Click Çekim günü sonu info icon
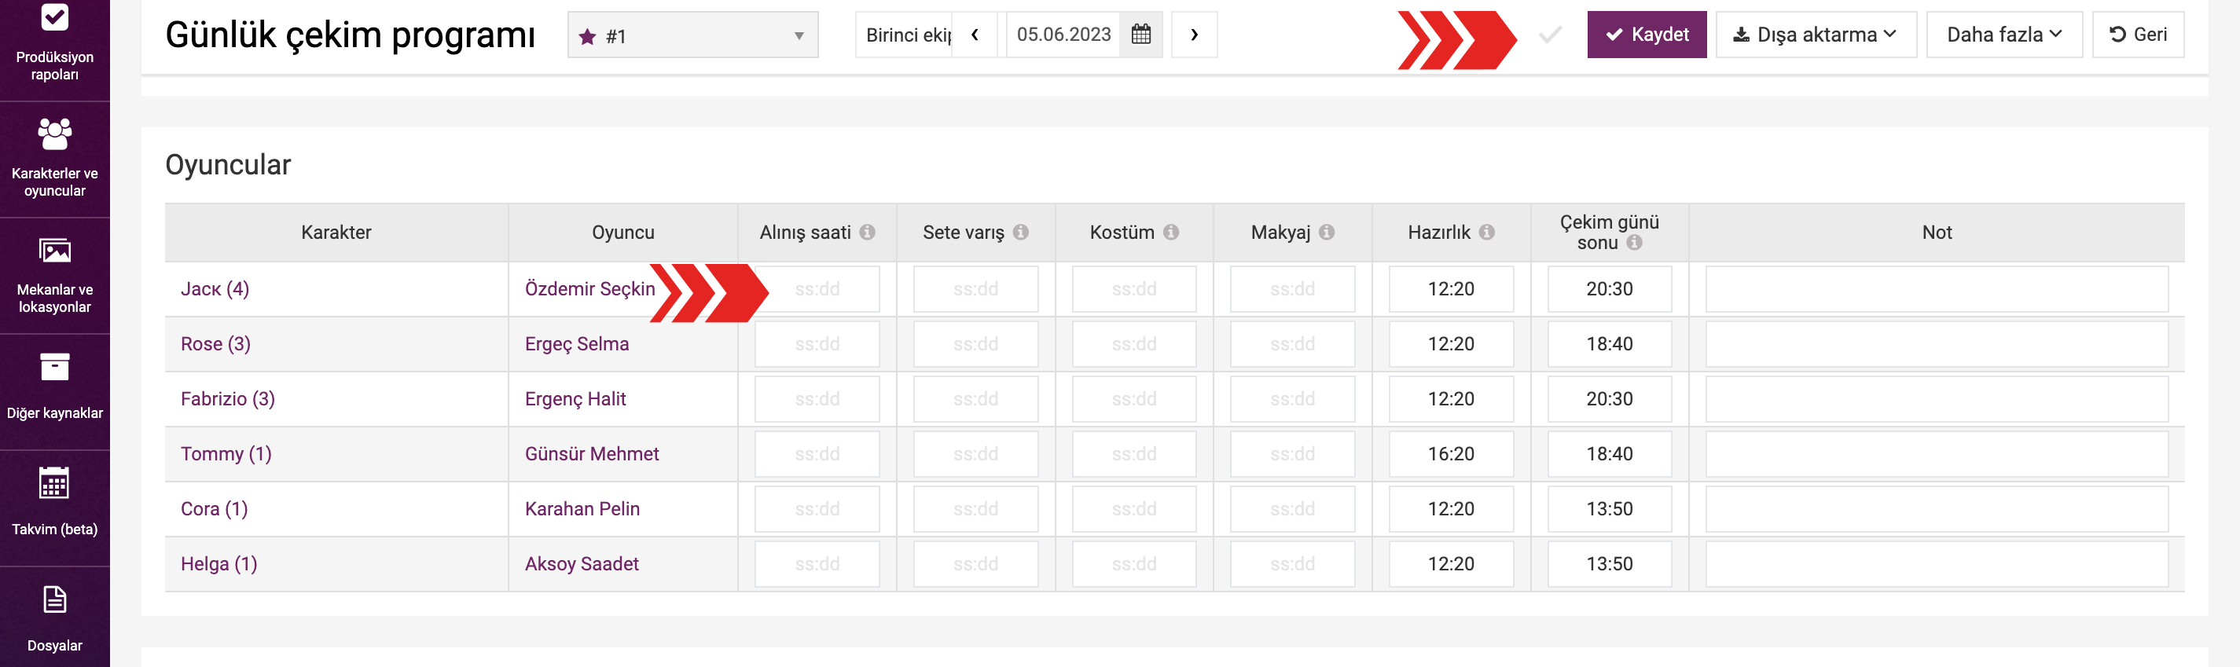 pos(1635,243)
